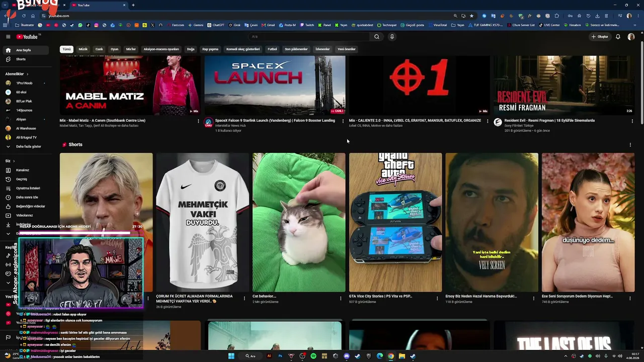This screenshot has width=644, height=362.
Task: Open Ali Ertugrul TV subscription
Action: click(x=27, y=137)
